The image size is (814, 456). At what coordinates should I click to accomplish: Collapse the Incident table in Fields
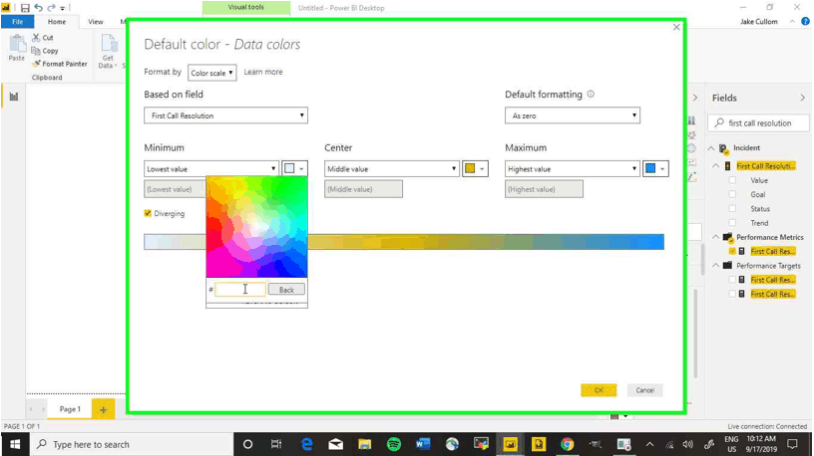[x=710, y=148]
